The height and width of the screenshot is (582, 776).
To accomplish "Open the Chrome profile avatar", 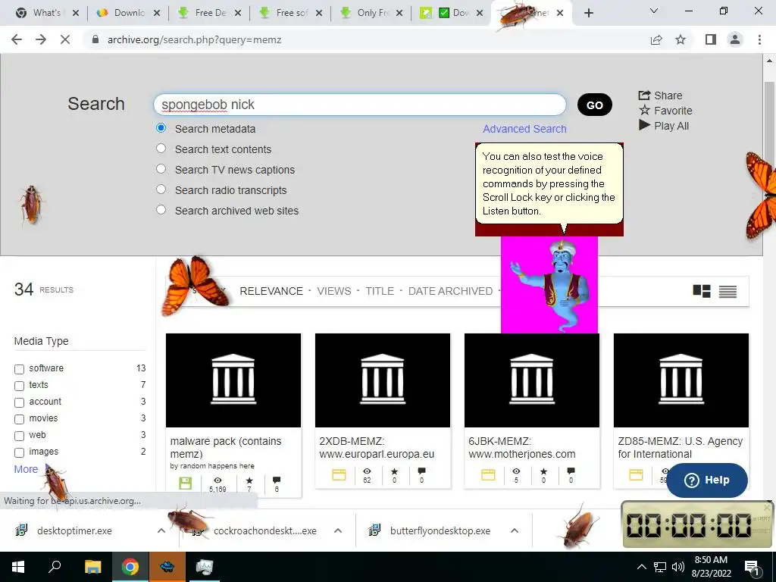I will tap(735, 39).
